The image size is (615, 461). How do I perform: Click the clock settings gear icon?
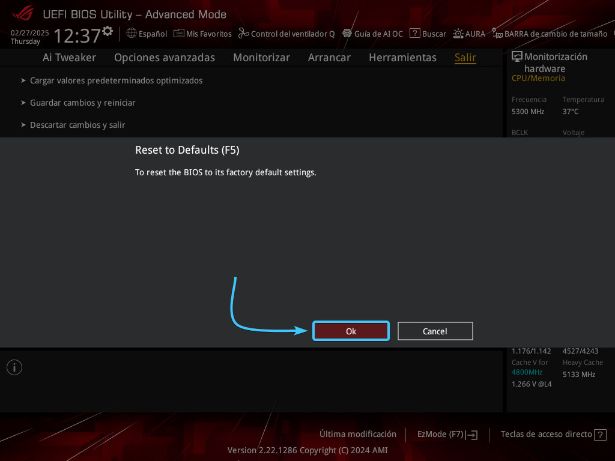pyautogui.click(x=108, y=31)
